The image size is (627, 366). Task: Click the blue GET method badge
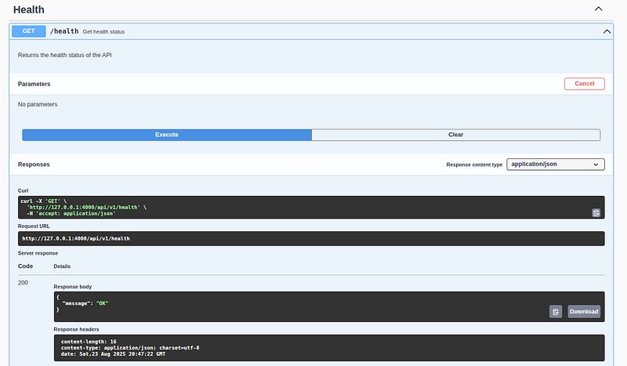(29, 31)
